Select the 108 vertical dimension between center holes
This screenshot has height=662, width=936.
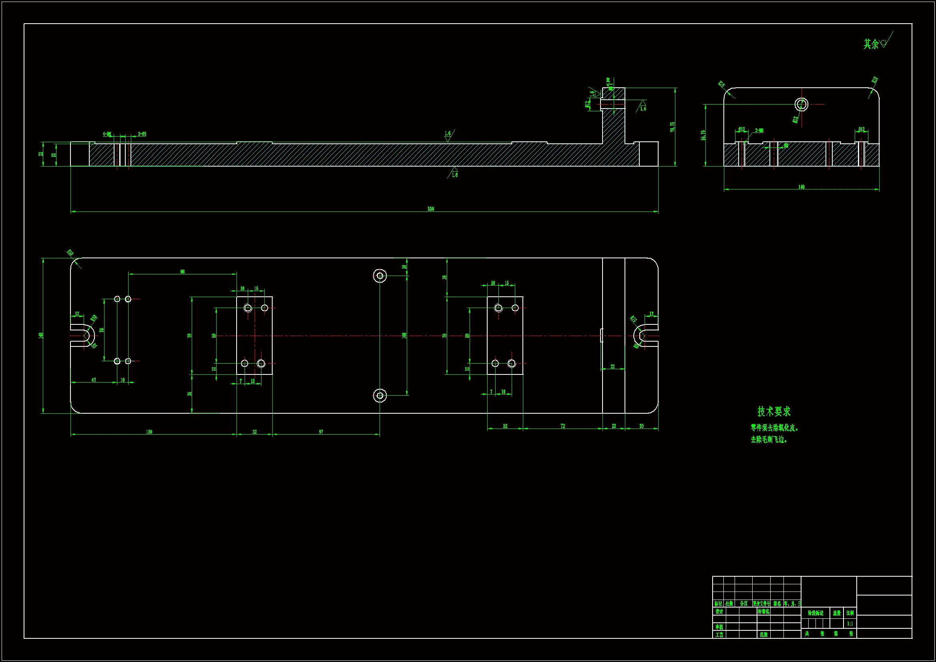(x=404, y=335)
